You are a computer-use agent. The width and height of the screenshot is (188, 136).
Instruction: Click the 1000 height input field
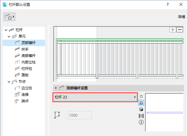(80, 115)
